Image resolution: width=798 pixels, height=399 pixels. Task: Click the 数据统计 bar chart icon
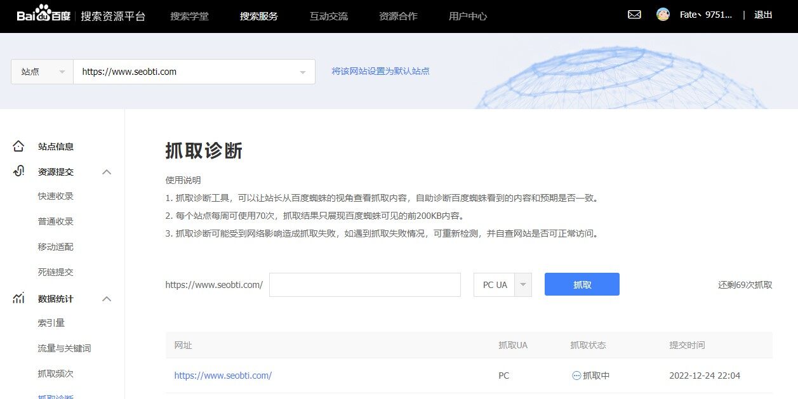19,298
